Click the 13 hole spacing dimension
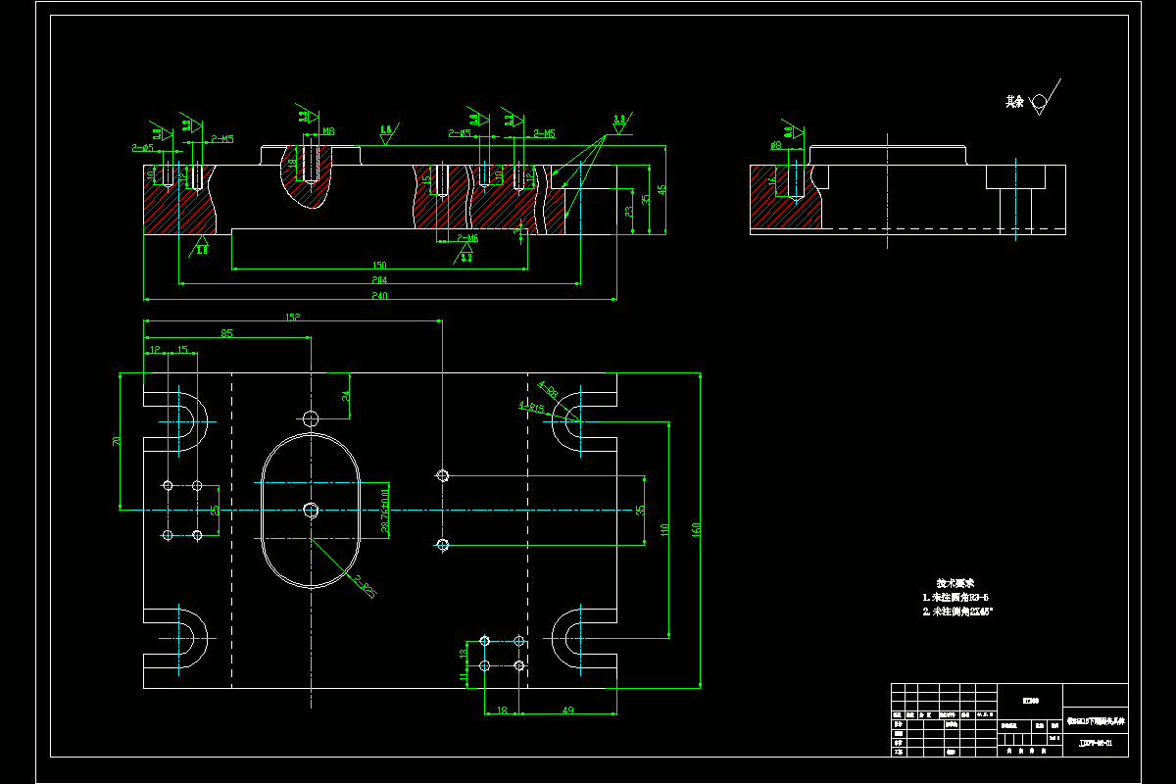The width and height of the screenshot is (1176, 784). [x=464, y=653]
